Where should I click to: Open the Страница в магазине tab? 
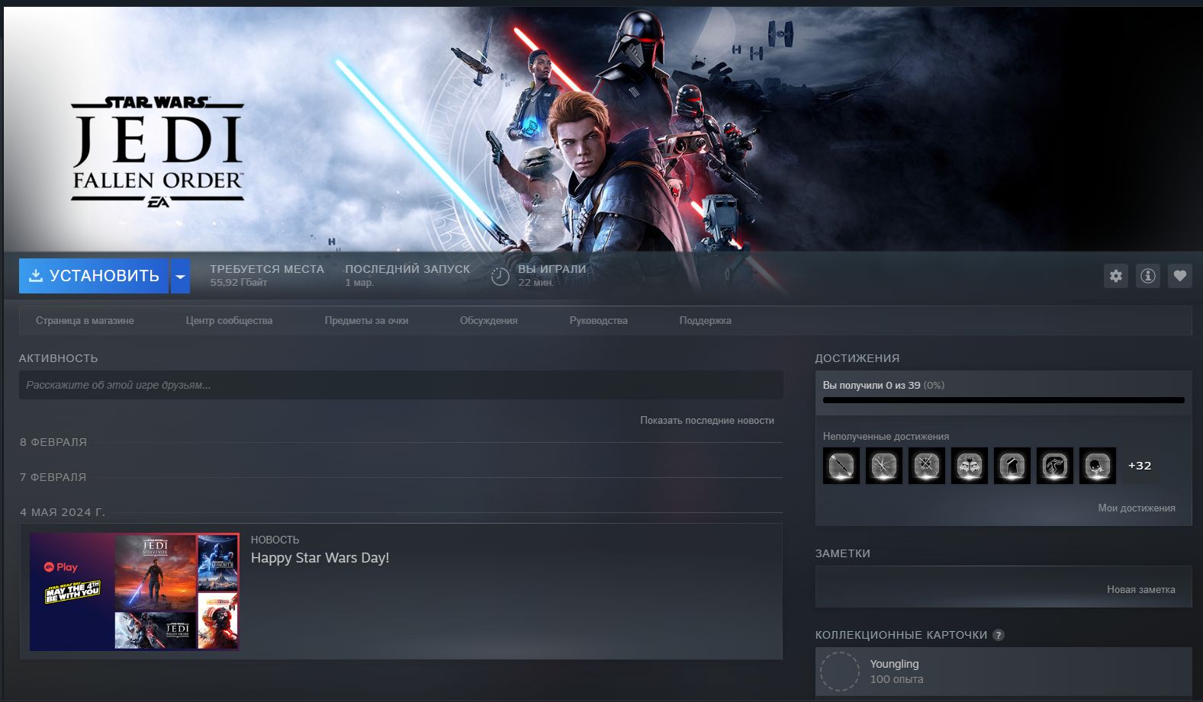tap(85, 320)
